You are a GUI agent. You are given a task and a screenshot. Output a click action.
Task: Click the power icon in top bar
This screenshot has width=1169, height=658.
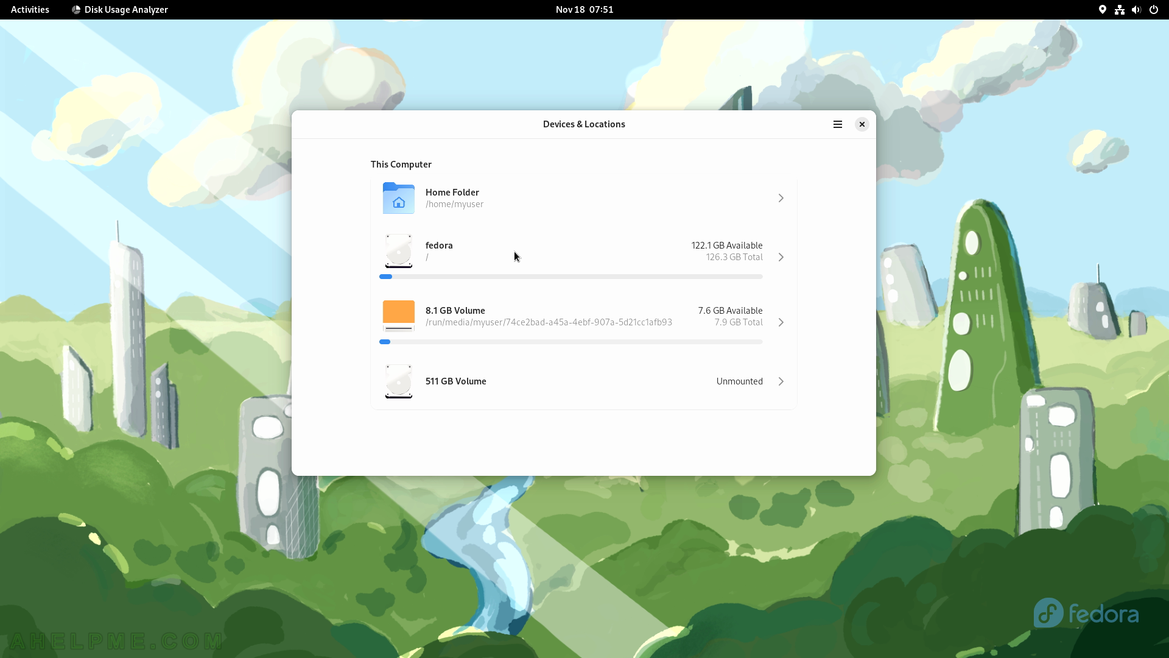pos(1153,10)
